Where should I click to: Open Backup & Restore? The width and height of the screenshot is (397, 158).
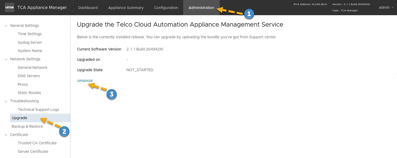coord(27,126)
